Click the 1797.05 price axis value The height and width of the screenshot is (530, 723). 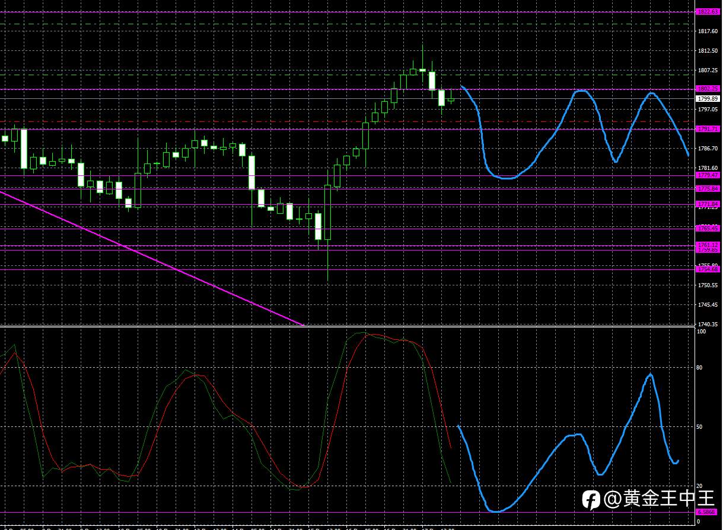click(x=709, y=110)
